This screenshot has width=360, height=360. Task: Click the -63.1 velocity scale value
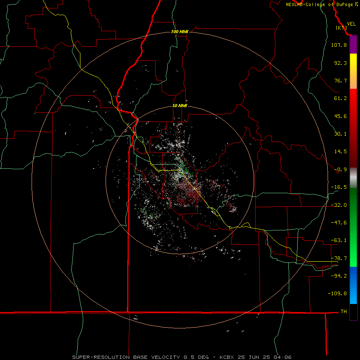[339, 240]
